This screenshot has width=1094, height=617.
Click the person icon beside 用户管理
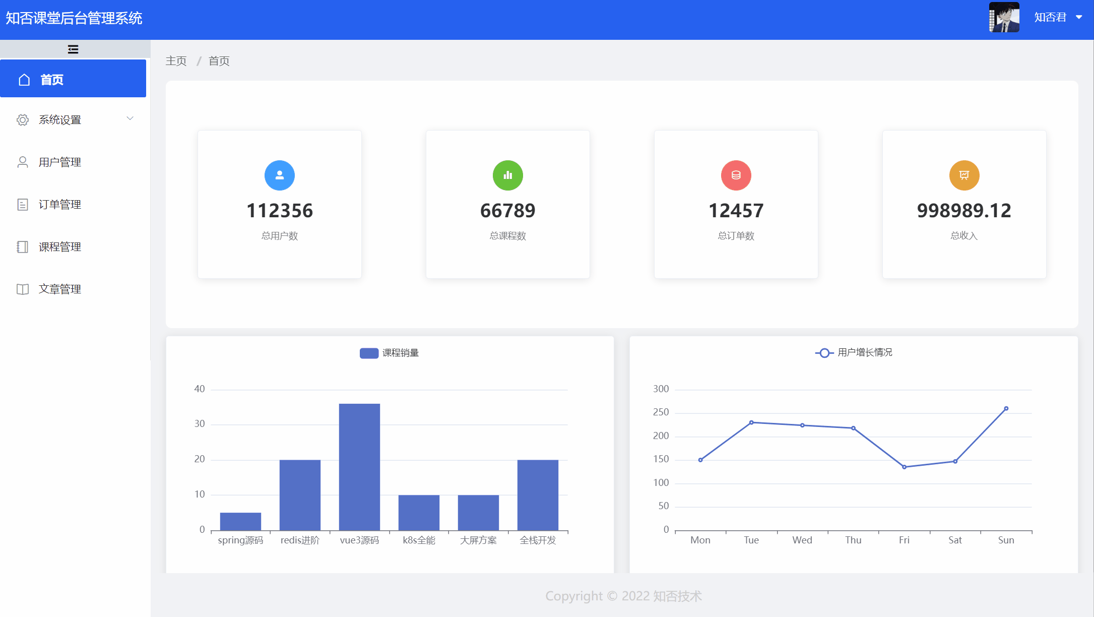tap(23, 162)
